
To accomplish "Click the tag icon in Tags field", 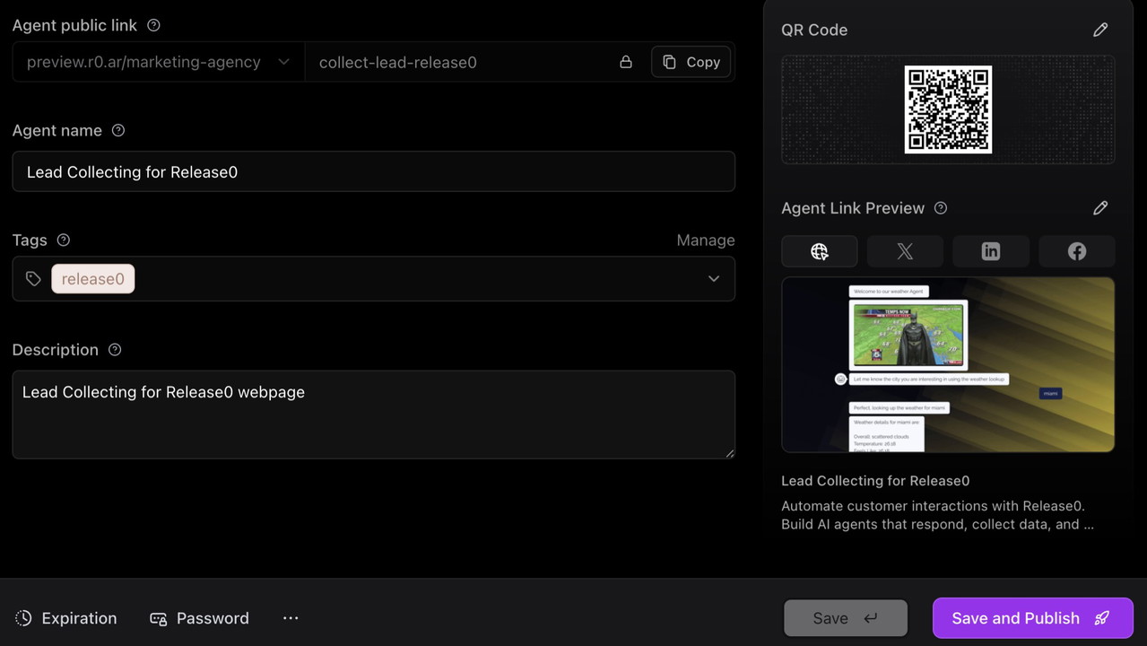I will point(33,279).
